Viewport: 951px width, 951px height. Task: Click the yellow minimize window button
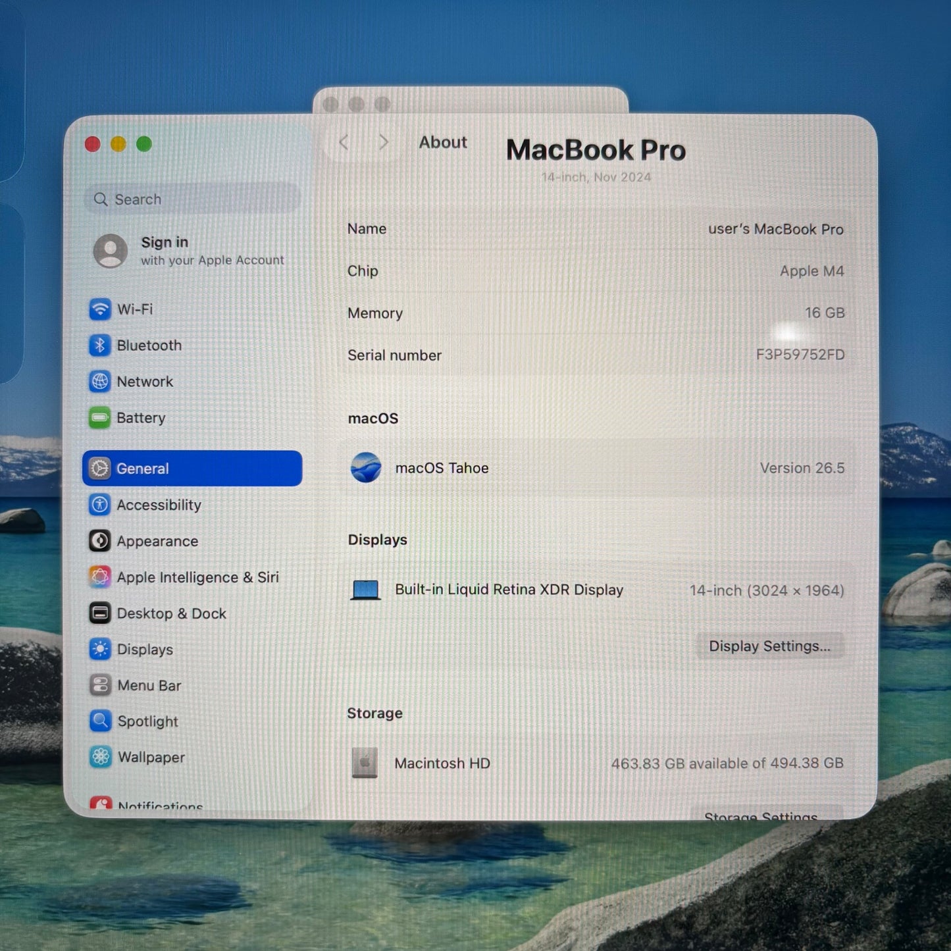coord(118,144)
